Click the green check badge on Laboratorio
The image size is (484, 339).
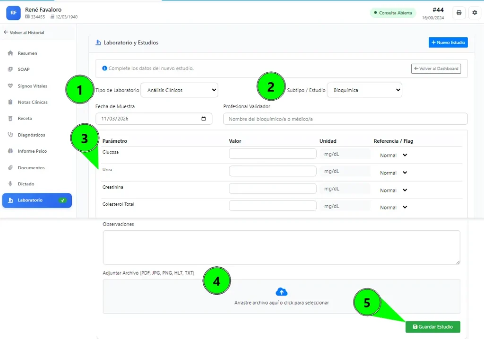tap(63, 200)
